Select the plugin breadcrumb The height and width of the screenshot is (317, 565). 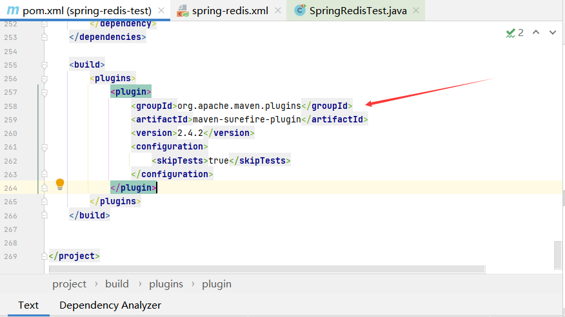click(x=217, y=284)
